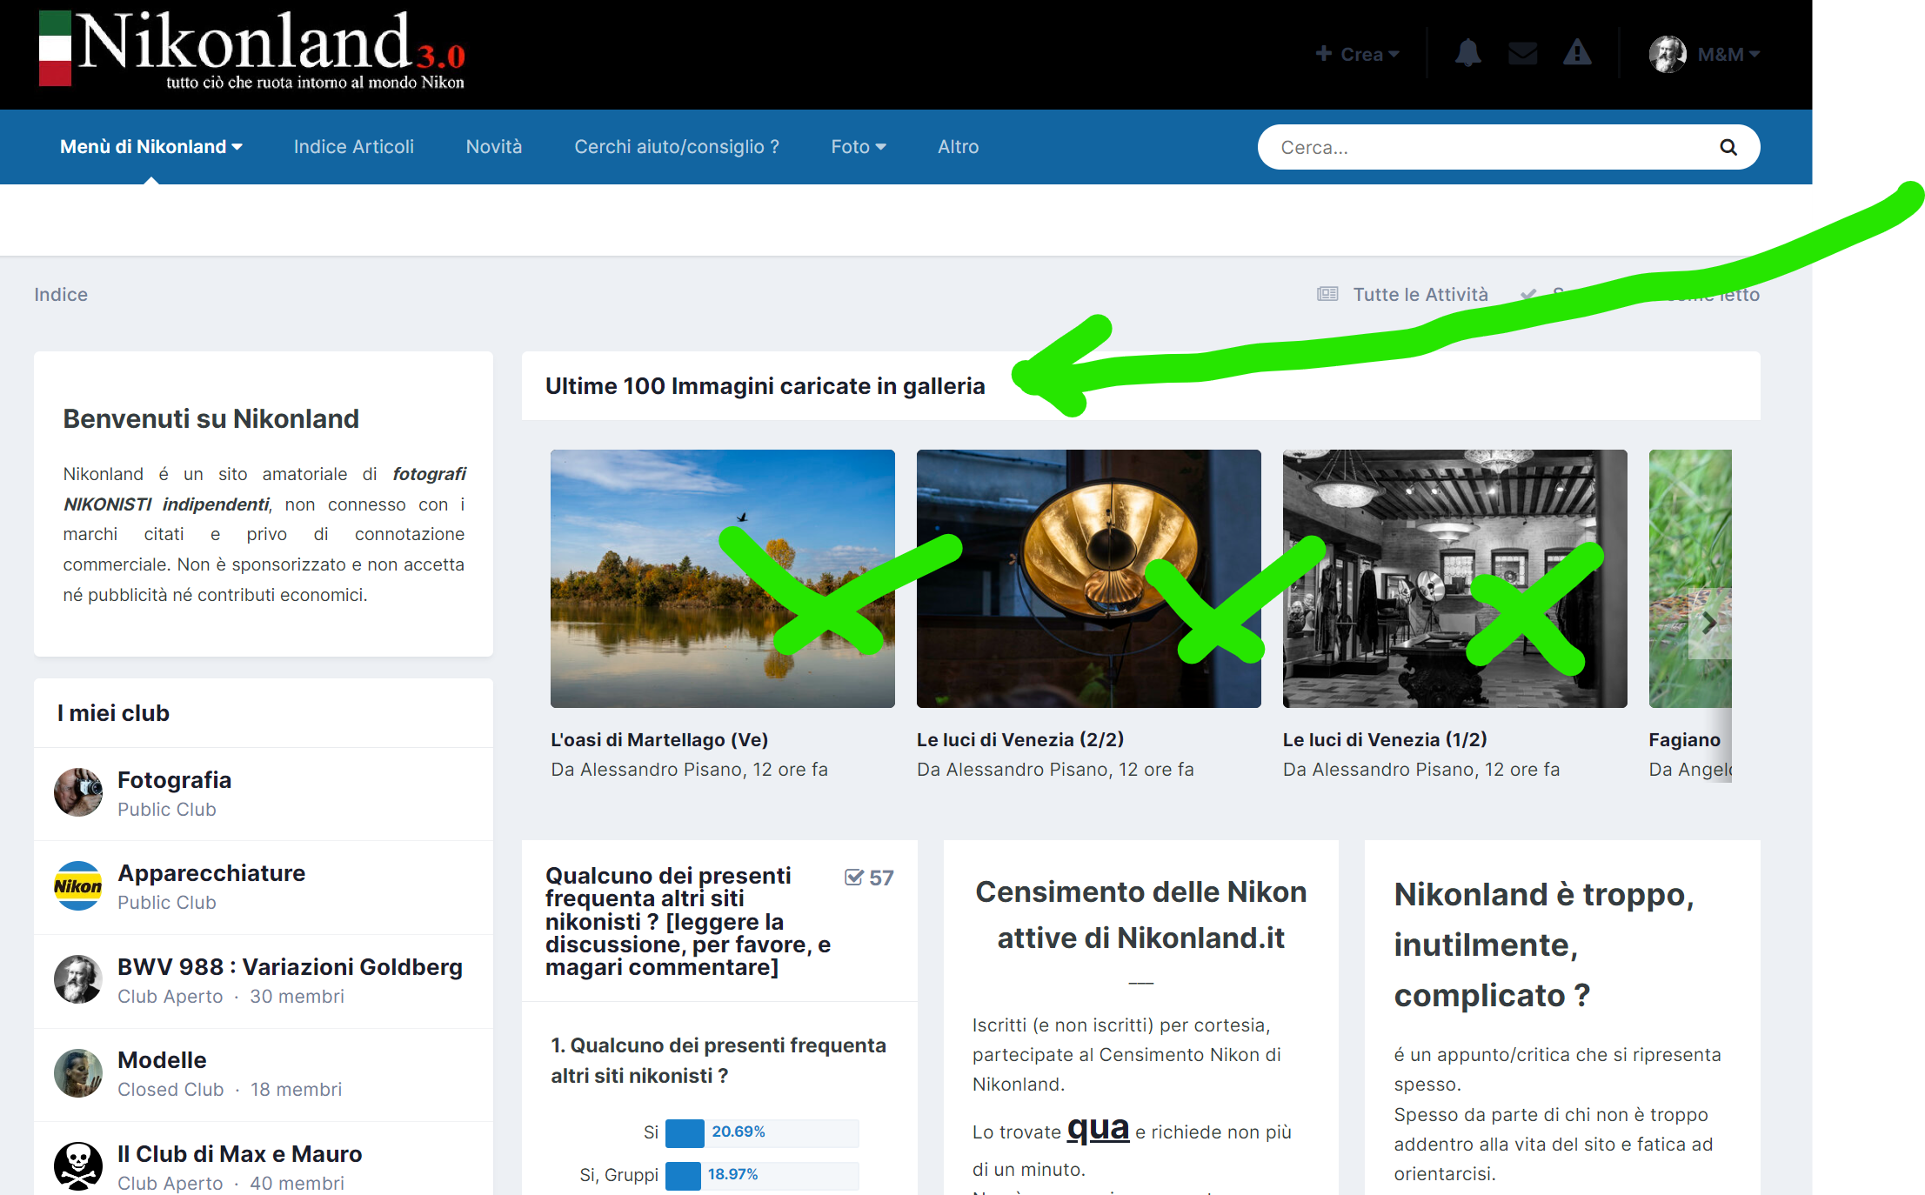Image resolution: width=1925 pixels, height=1195 pixels.
Task: Click the Fagiano title link
Action: 1684,739
